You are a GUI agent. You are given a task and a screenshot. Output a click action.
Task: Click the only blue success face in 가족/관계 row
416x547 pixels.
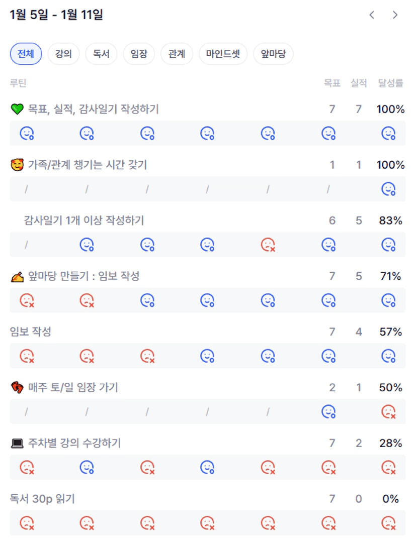[388, 189]
